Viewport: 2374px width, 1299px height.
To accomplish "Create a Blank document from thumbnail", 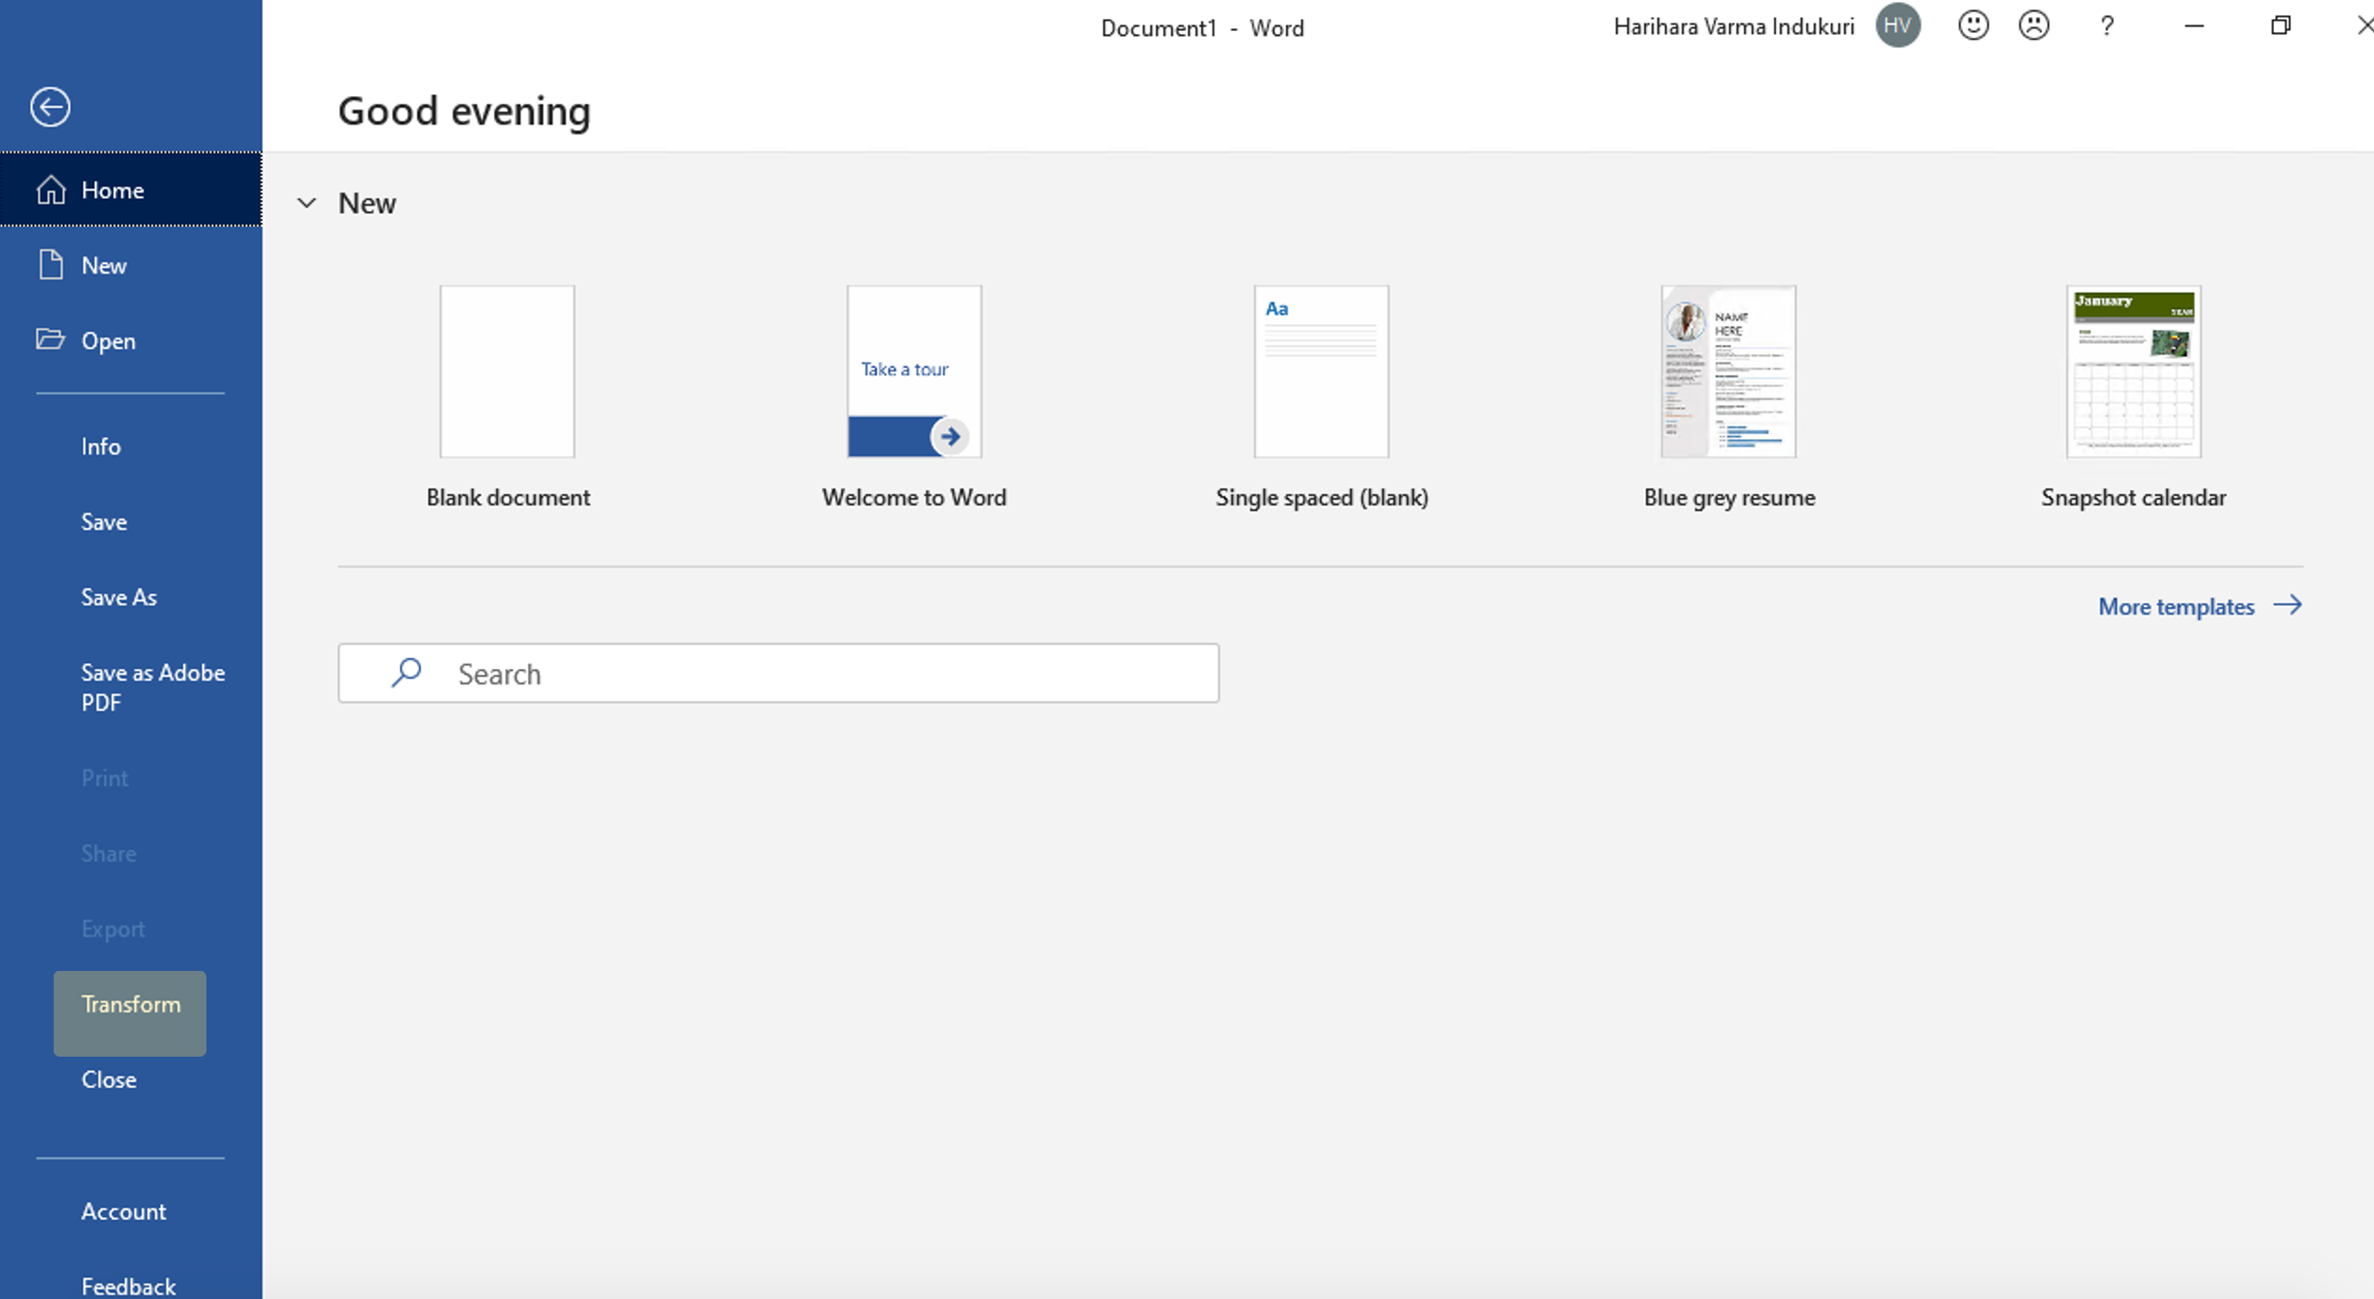I will (507, 372).
